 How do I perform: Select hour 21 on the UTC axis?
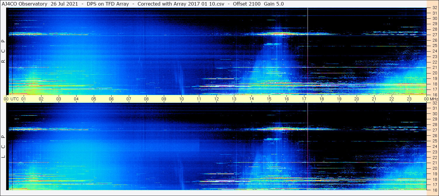pyautogui.click(x=374, y=99)
